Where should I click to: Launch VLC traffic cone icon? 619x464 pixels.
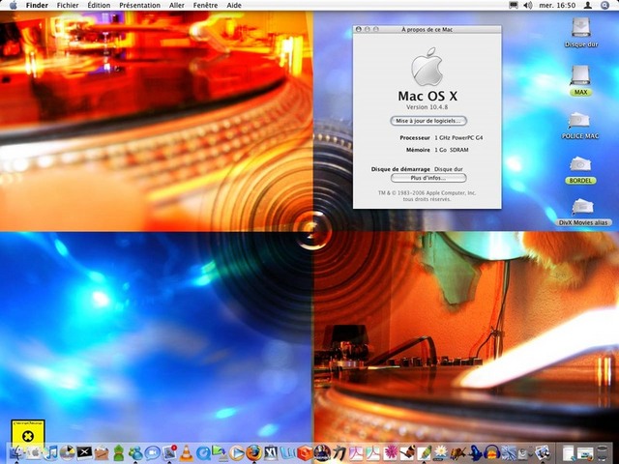click(x=187, y=452)
